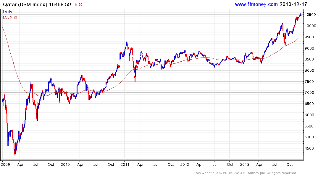Viewport: 318px width, 177px height.
Task: Click the 9000 price axis label
Action: coord(310,48)
